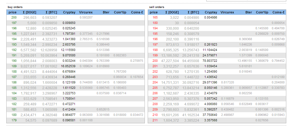
Task: Click Vircurex value 5.280361
Action: coord(227,88)
